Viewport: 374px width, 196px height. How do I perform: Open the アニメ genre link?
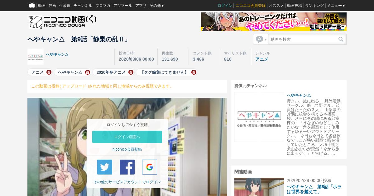pos(262,59)
